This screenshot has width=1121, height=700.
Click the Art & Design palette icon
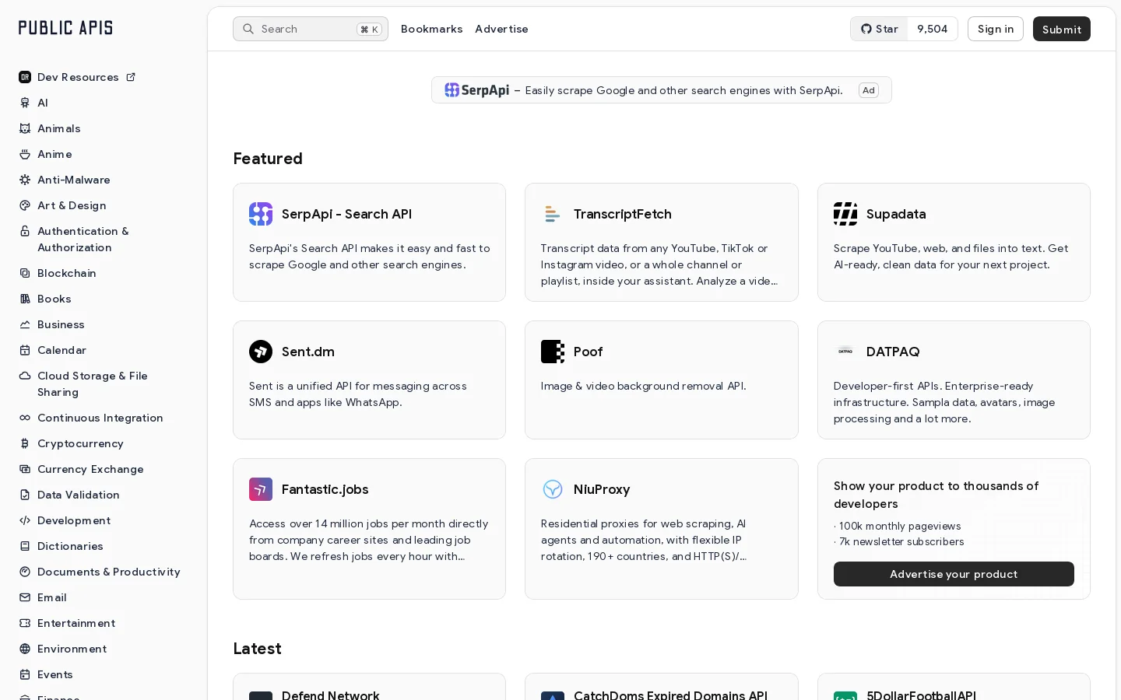(25, 205)
